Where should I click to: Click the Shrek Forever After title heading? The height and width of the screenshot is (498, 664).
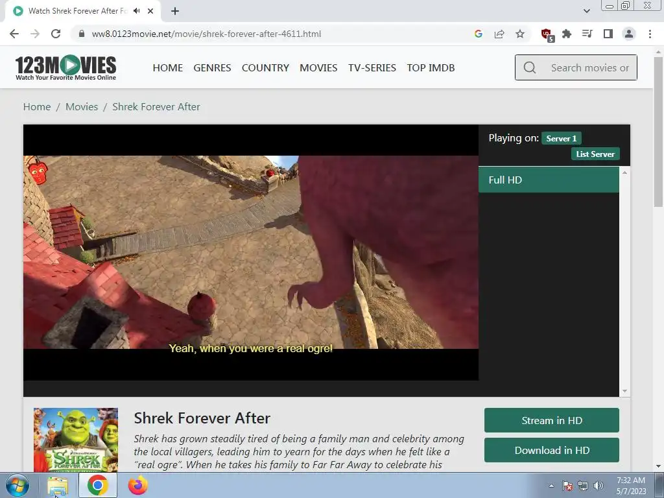click(202, 418)
